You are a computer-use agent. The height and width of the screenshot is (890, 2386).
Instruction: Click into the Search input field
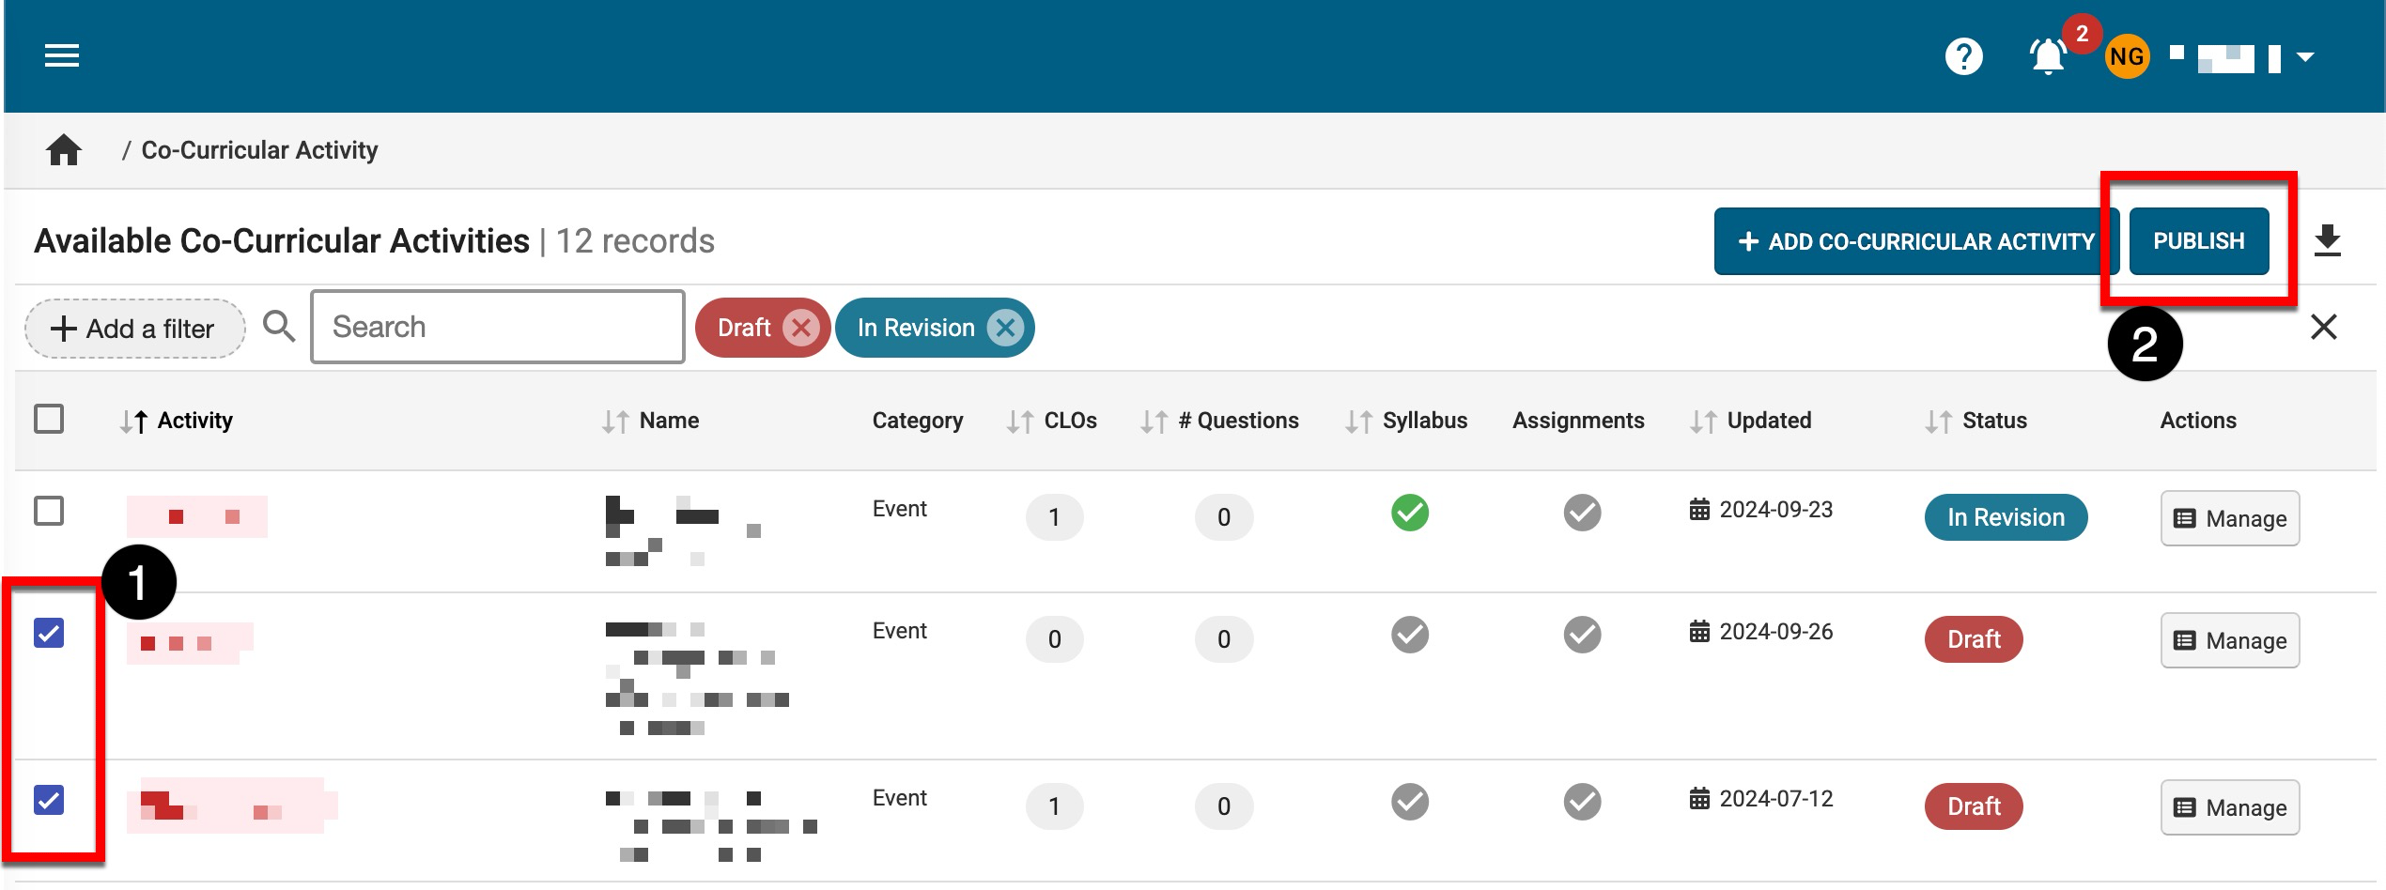pos(498,327)
